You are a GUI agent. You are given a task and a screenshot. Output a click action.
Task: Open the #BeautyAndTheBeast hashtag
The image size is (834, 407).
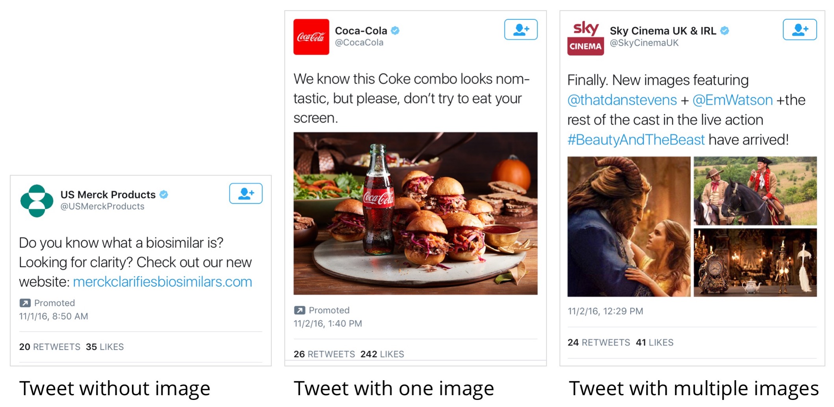click(x=636, y=140)
